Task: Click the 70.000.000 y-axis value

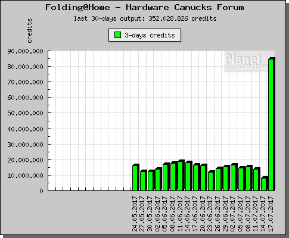Action: coord(25,82)
